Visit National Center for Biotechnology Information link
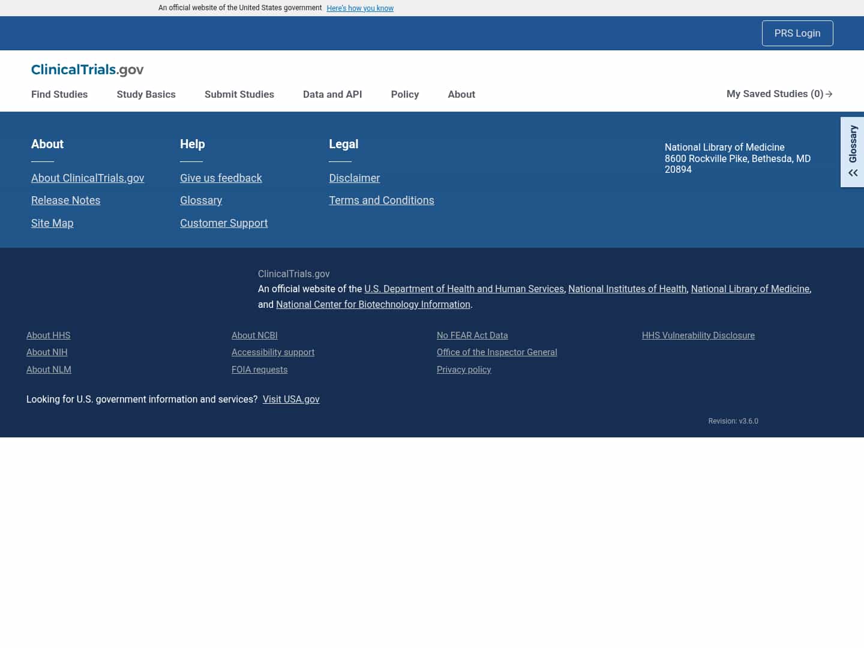This screenshot has width=864, height=648. [x=373, y=304]
